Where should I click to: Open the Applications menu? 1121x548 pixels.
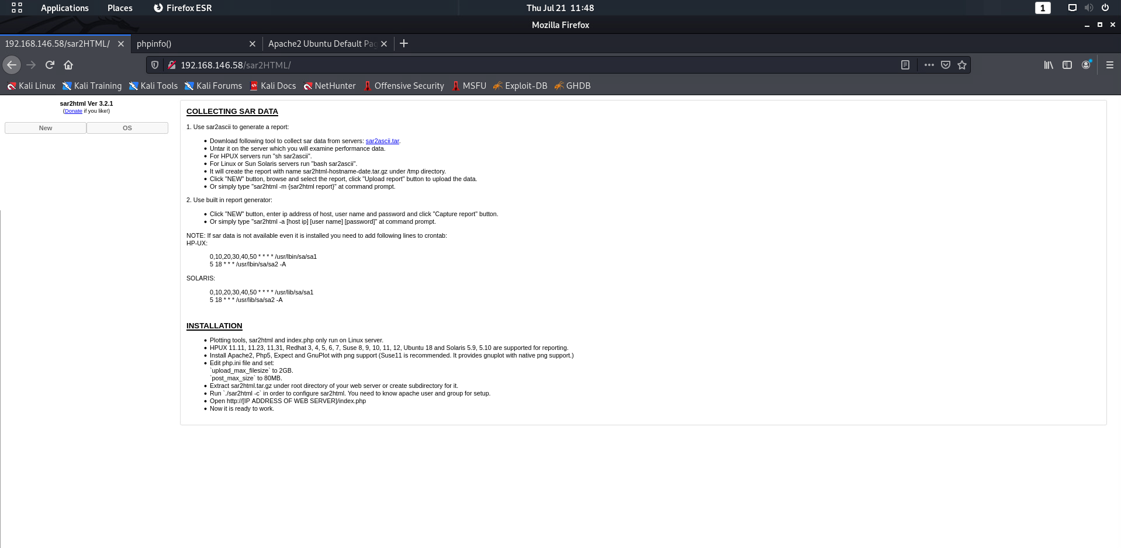64,8
